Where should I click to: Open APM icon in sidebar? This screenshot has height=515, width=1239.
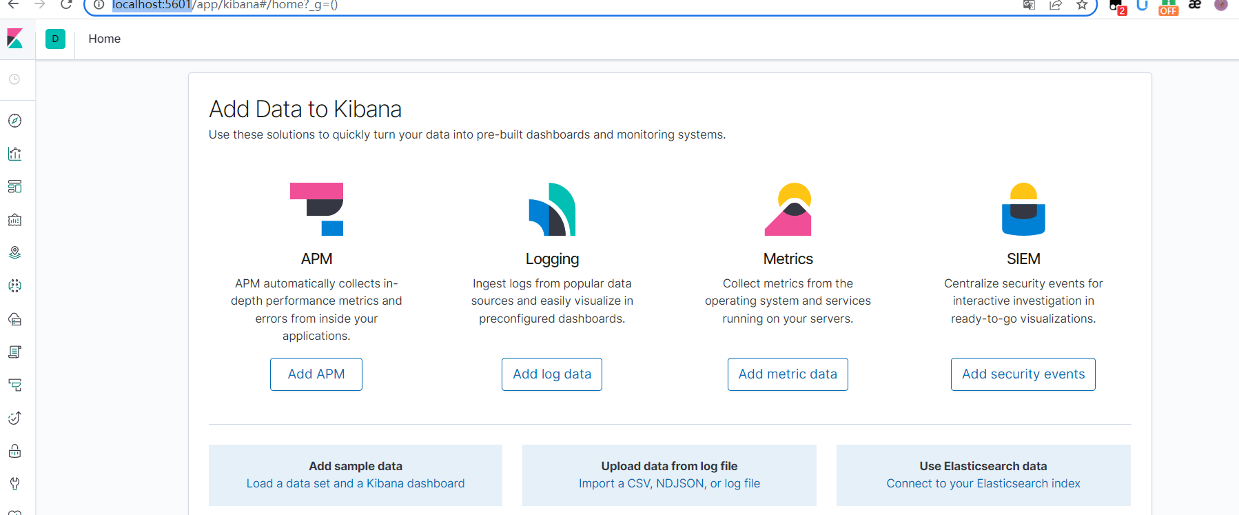(x=14, y=385)
